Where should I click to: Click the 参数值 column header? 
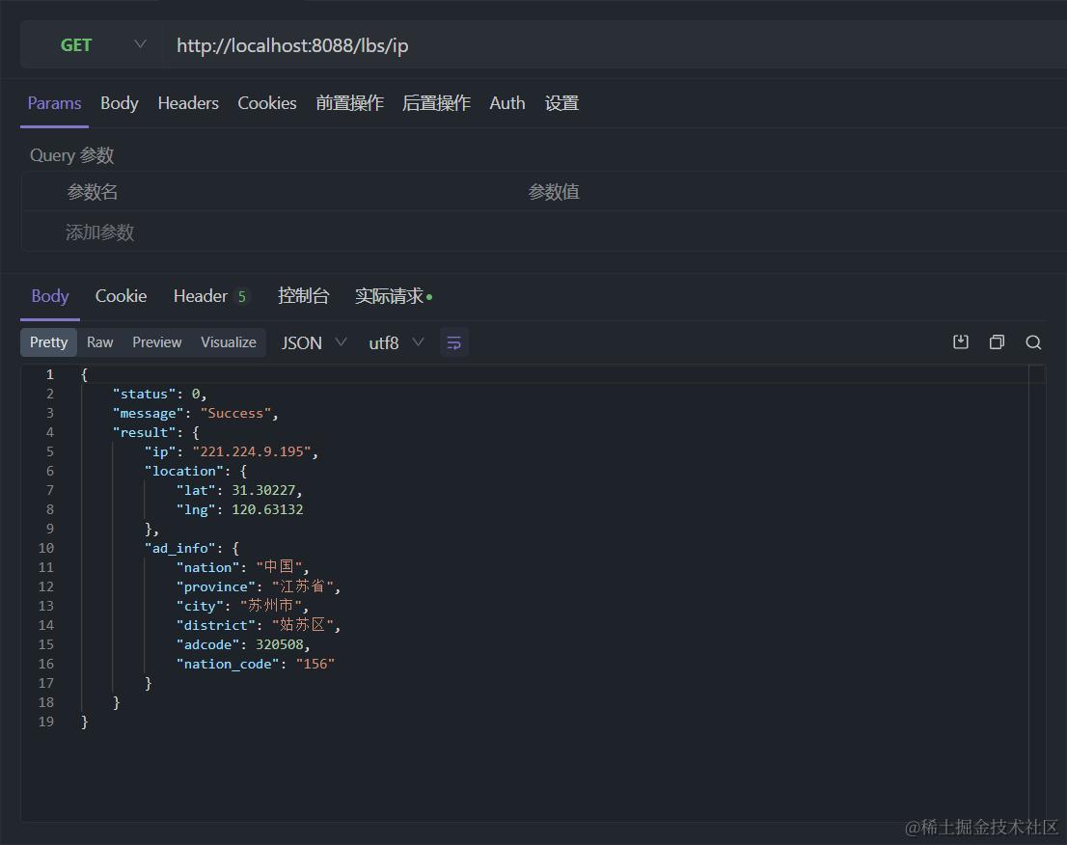[x=554, y=193]
